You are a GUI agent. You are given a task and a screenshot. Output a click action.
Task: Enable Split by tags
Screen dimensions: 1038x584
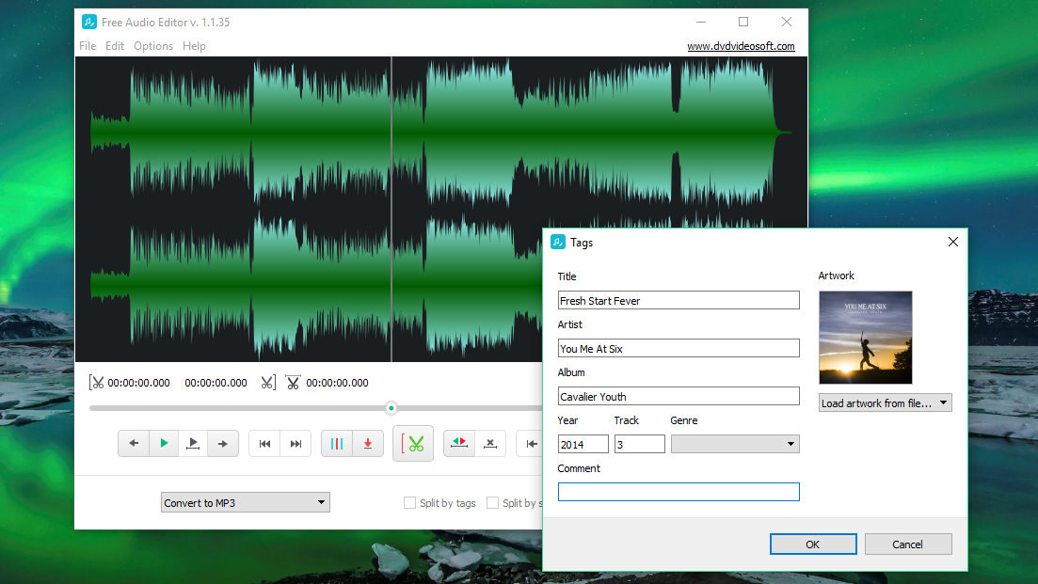[x=410, y=502]
